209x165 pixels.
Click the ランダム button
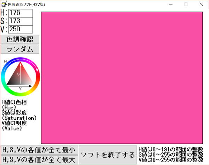(x=20, y=49)
